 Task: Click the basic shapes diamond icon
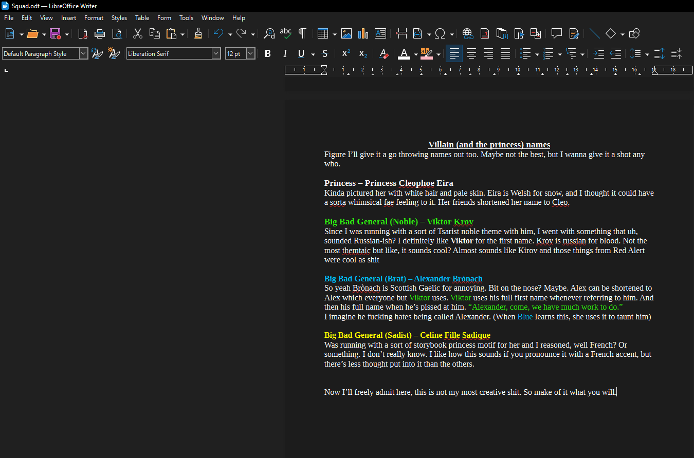pos(611,34)
